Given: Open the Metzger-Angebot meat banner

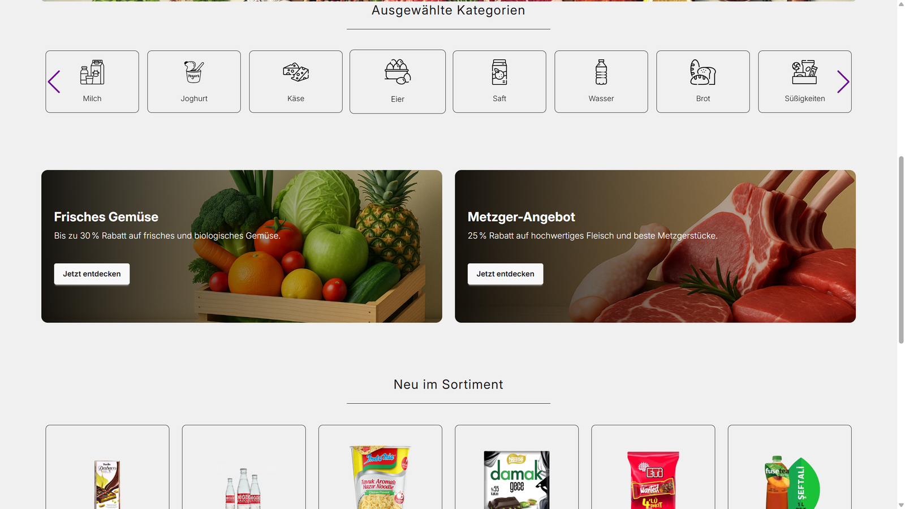Looking at the screenshot, I should (x=655, y=247).
